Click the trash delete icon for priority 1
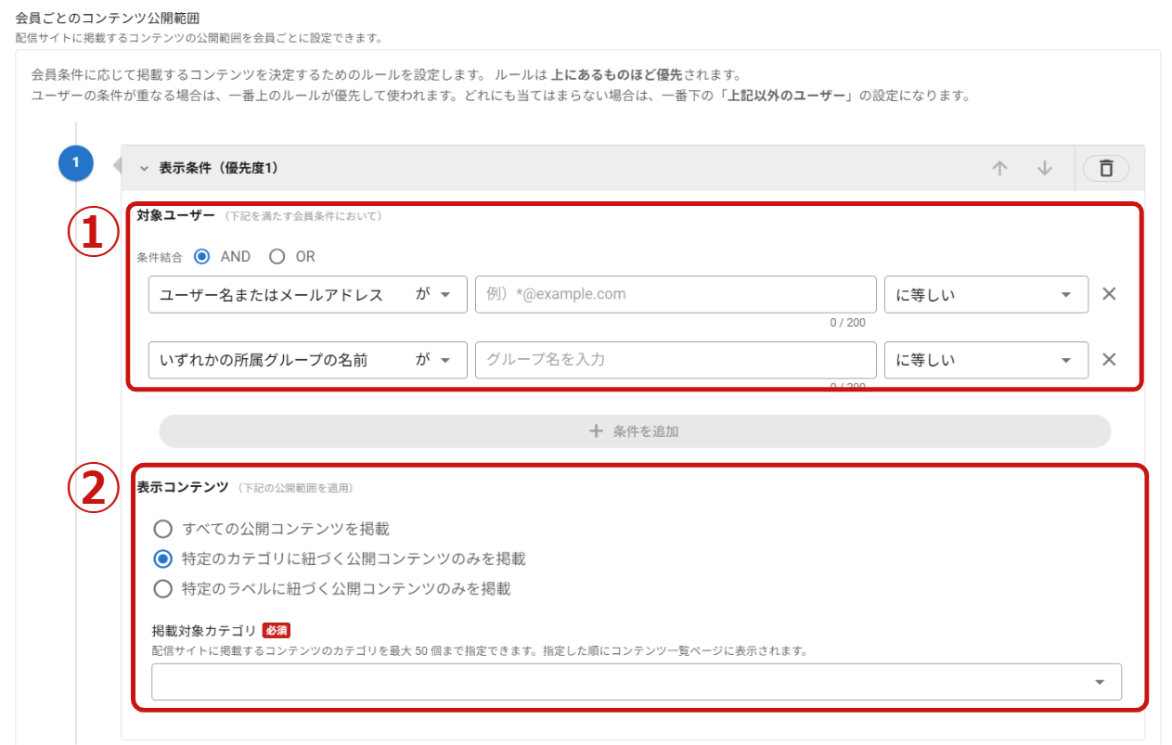 (1105, 168)
